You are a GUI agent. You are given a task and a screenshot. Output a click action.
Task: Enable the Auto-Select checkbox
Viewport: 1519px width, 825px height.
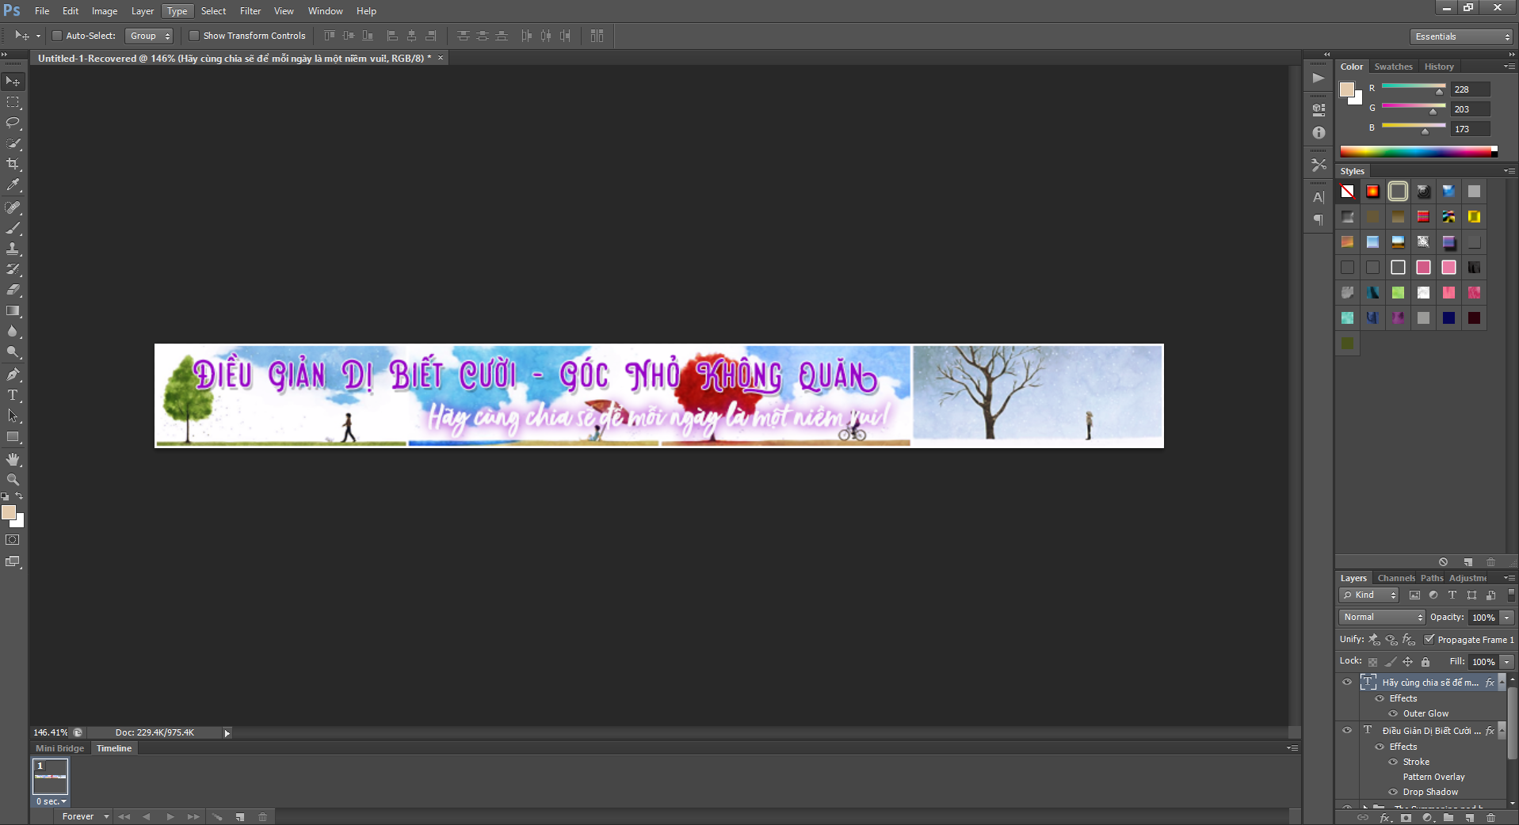click(57, 36)
